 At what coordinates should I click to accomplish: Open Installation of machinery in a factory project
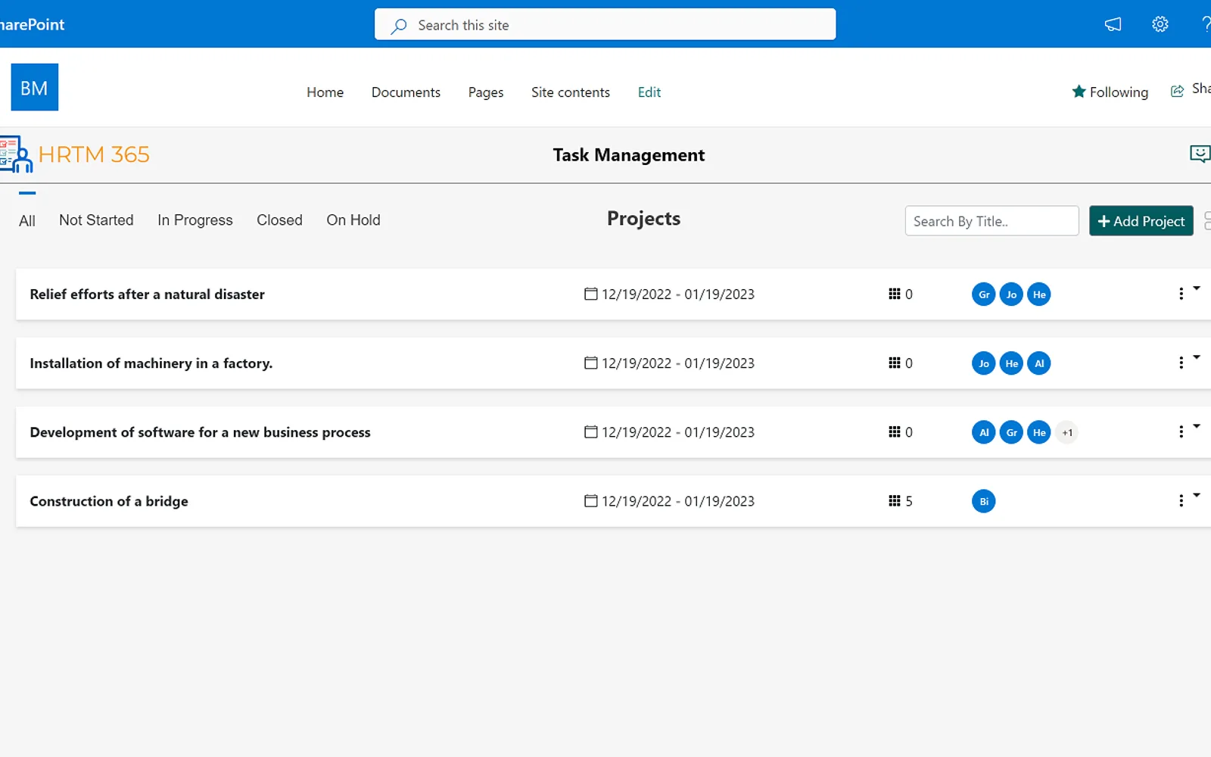coord(151,363)
